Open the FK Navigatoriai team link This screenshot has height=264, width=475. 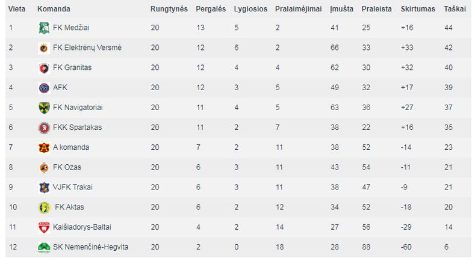coord(78,108)
